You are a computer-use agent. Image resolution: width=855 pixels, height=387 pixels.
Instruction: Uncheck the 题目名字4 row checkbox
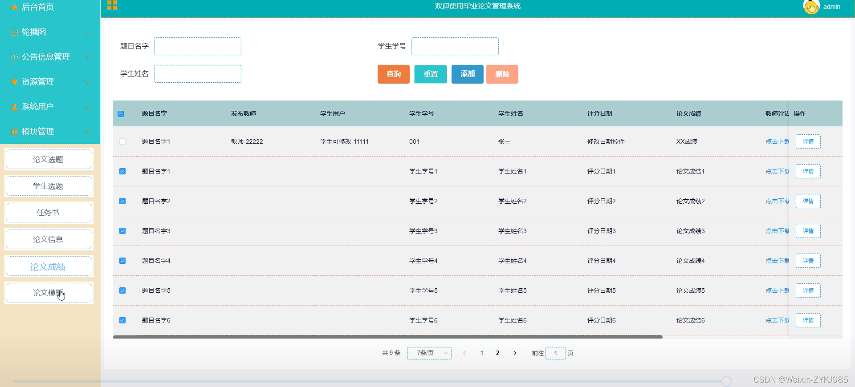[122, 261]
